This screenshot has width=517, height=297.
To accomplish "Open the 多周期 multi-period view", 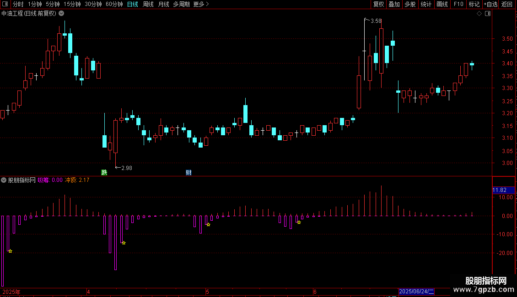I will tap(181, 4).
